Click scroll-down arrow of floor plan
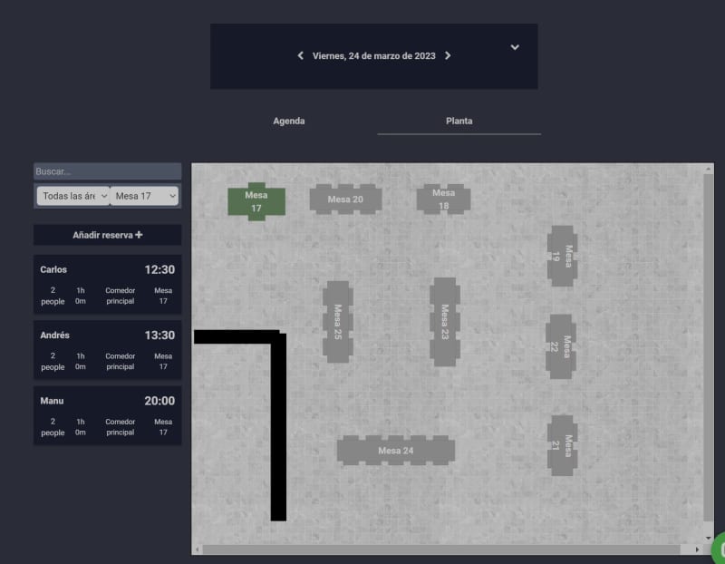The width and height of the screenshot is (725, 564). point(708,538)
